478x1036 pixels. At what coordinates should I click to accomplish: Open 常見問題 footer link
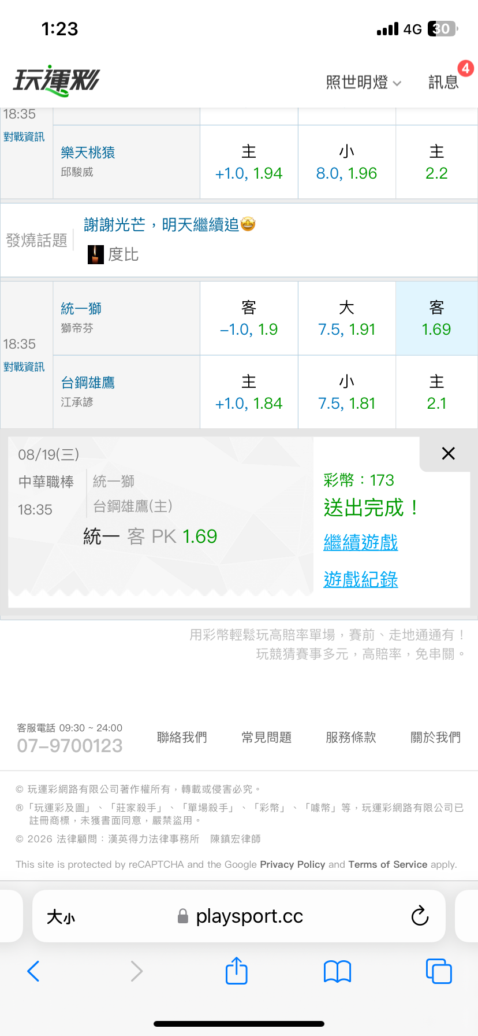click(266, 737)
